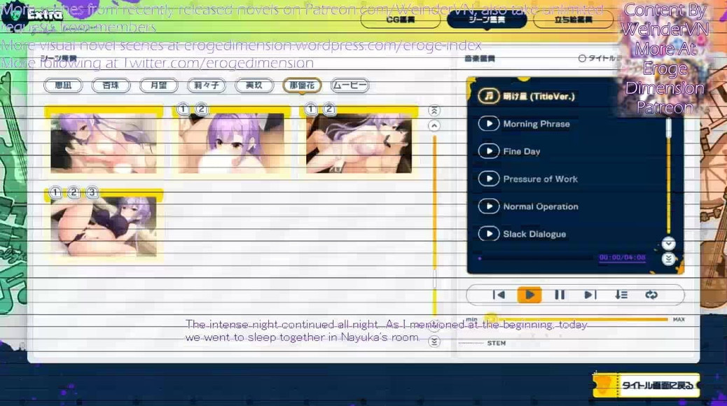
Task: Play the Slack Dialogue track
Action: tap(488, 234)
